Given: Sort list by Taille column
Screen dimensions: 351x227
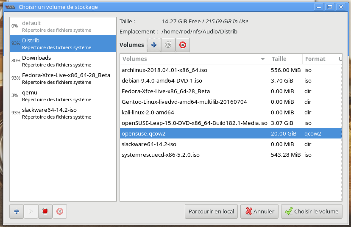Looking at the screenshot, I should [285, 59].
